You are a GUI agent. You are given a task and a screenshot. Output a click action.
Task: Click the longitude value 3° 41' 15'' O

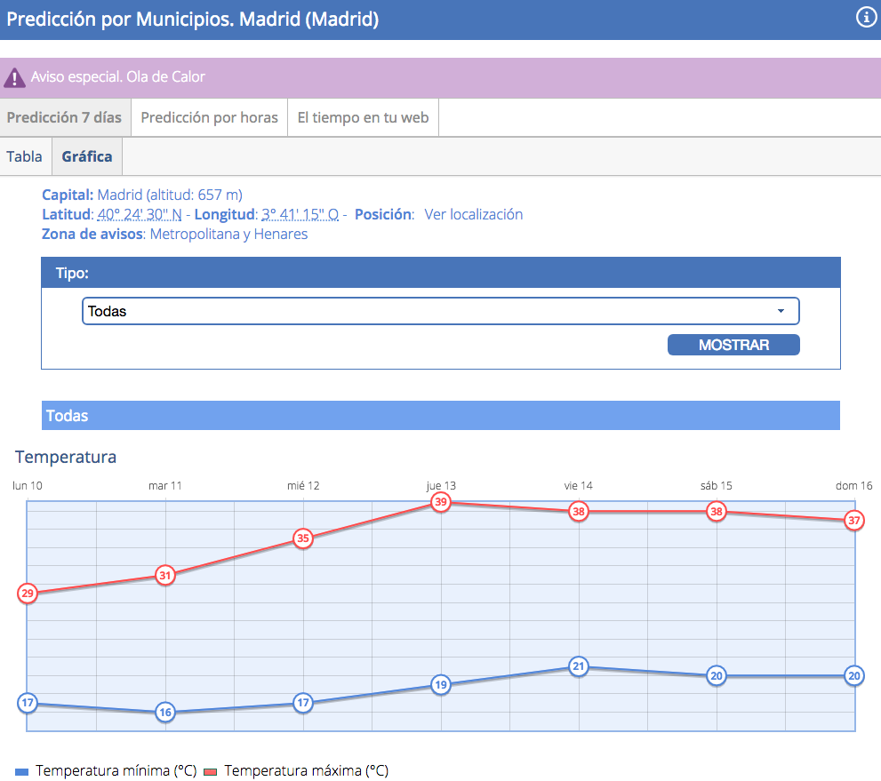tap(300, 214)
